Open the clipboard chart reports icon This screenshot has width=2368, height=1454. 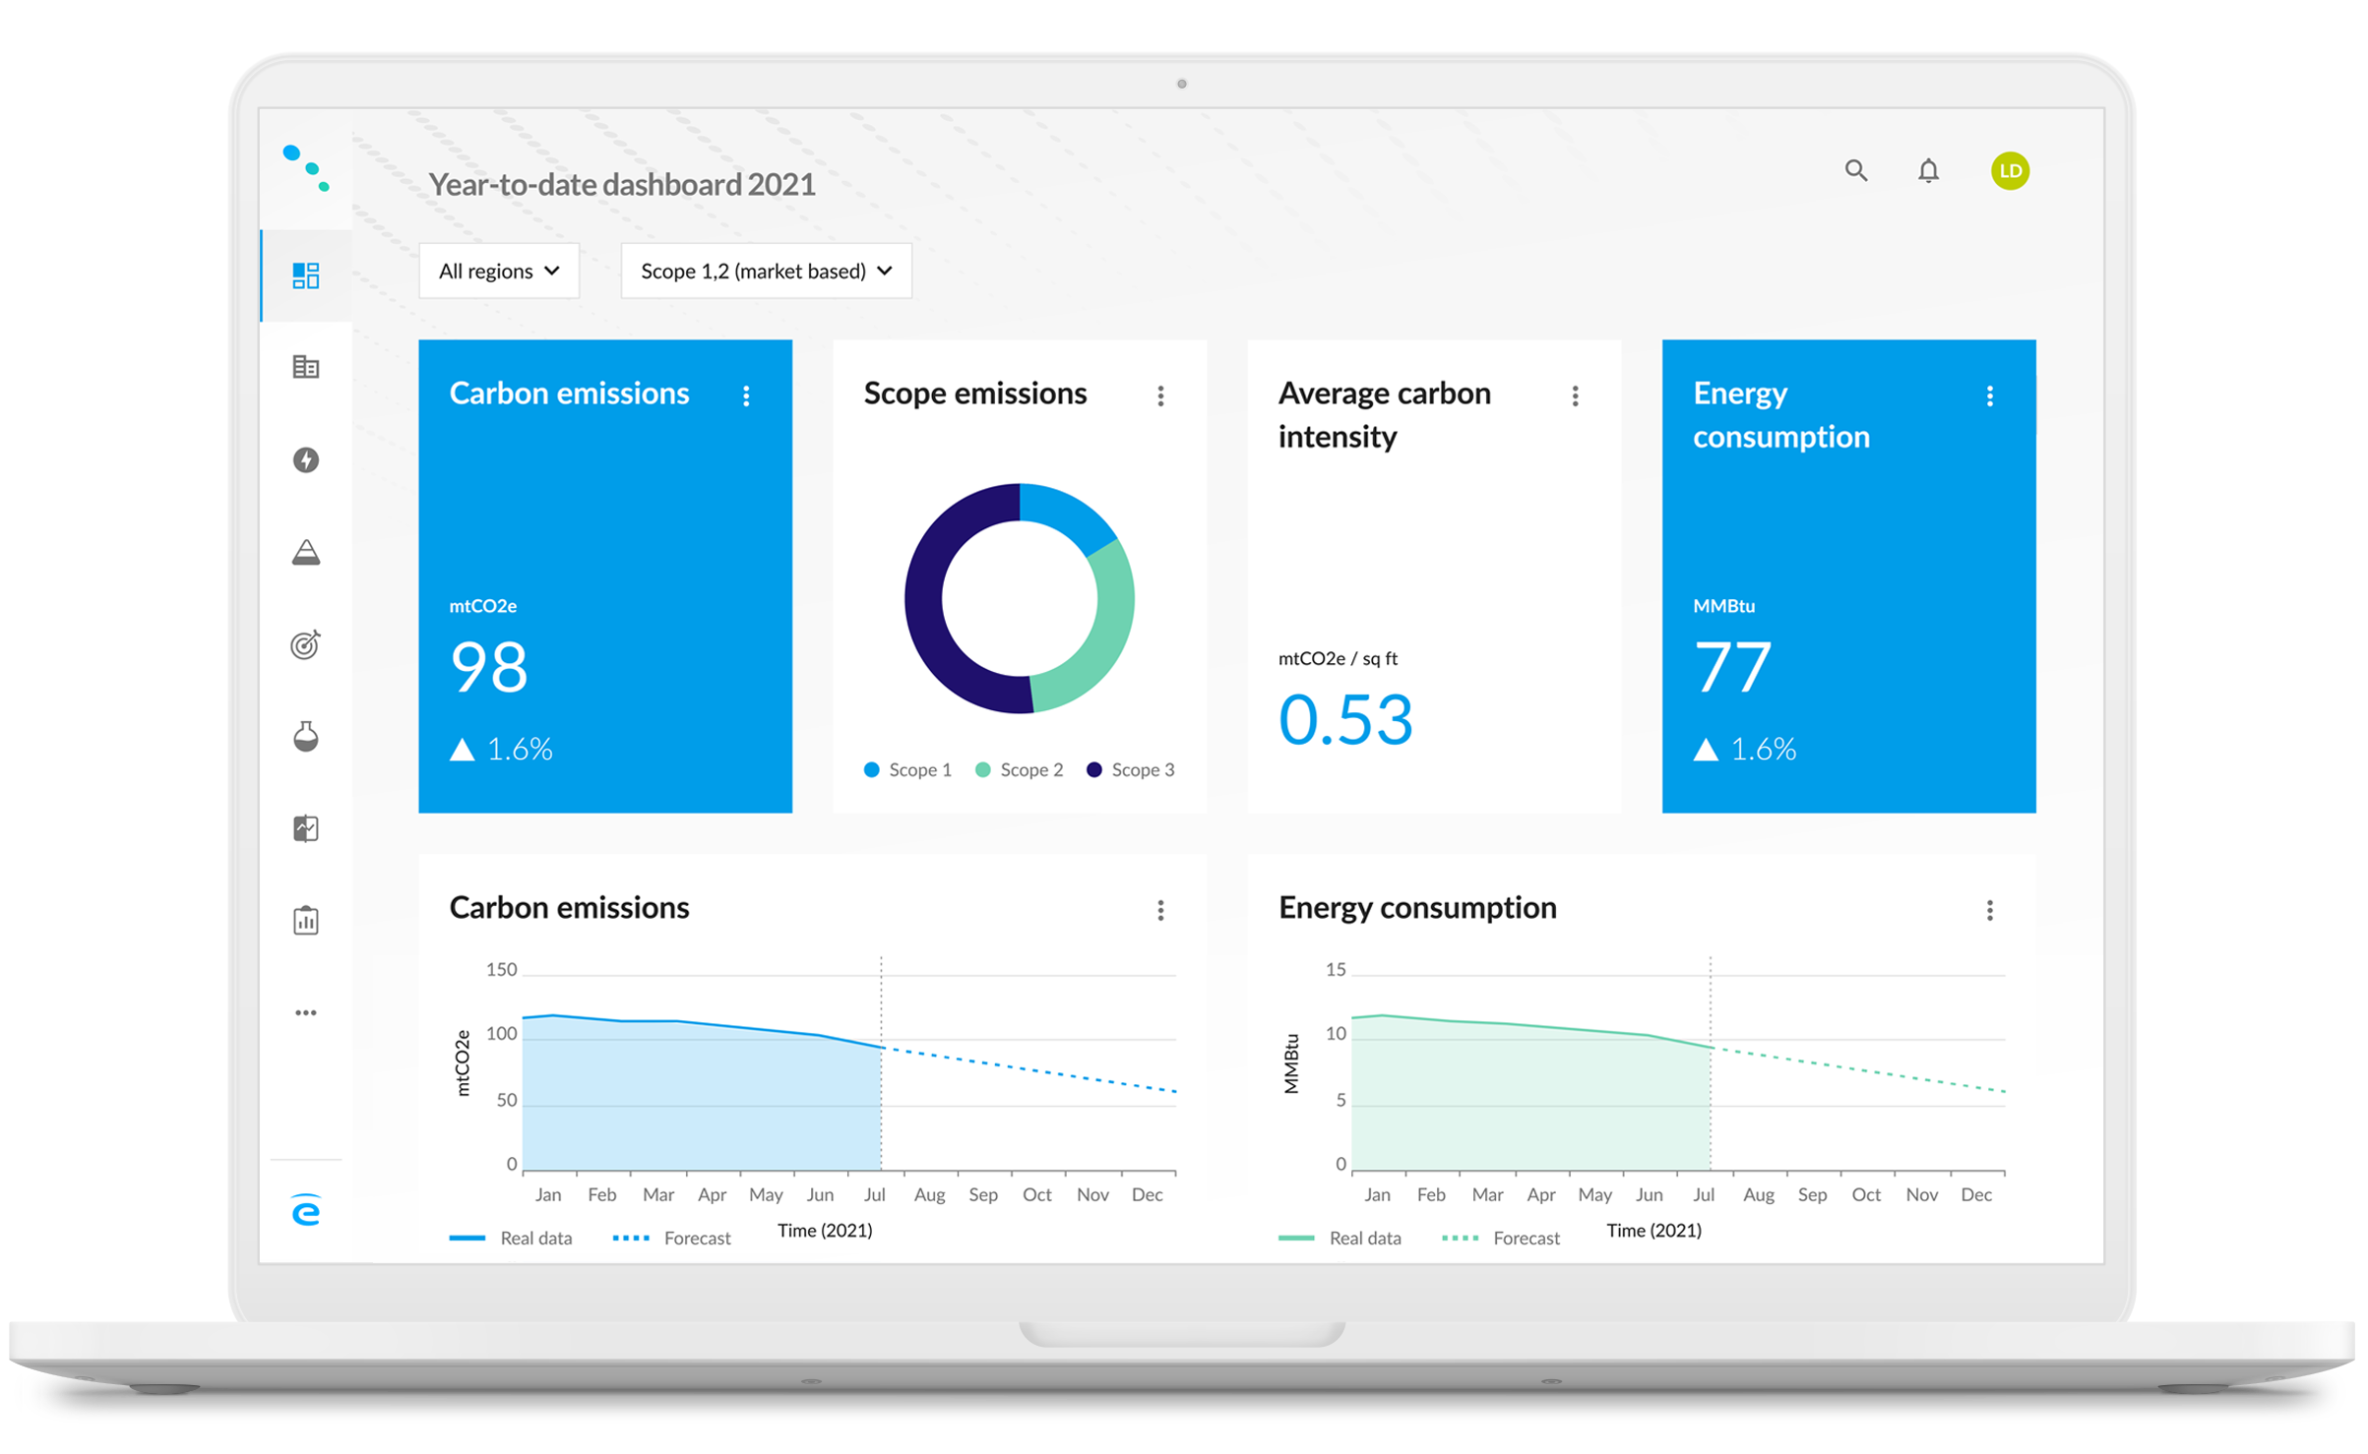[x=306, y=921]
